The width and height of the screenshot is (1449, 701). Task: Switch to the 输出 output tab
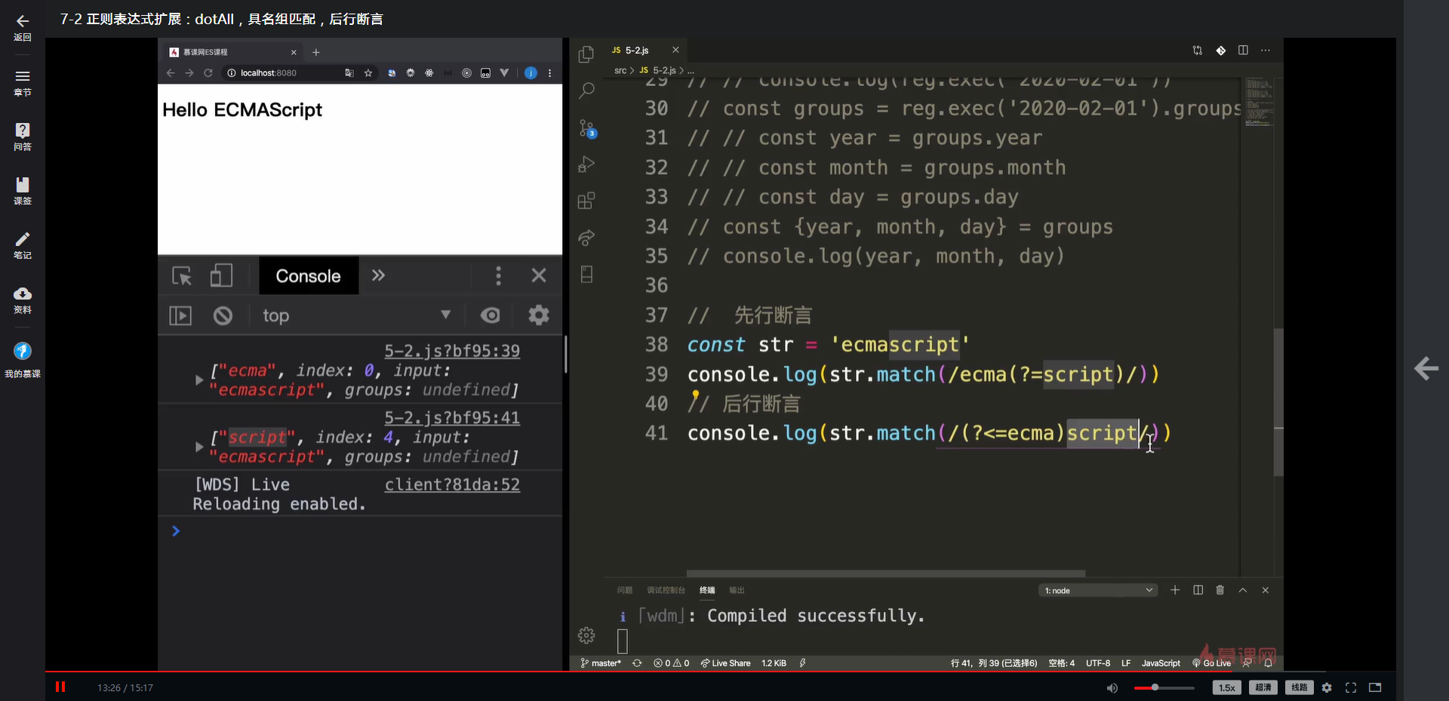tap(737, 590)
